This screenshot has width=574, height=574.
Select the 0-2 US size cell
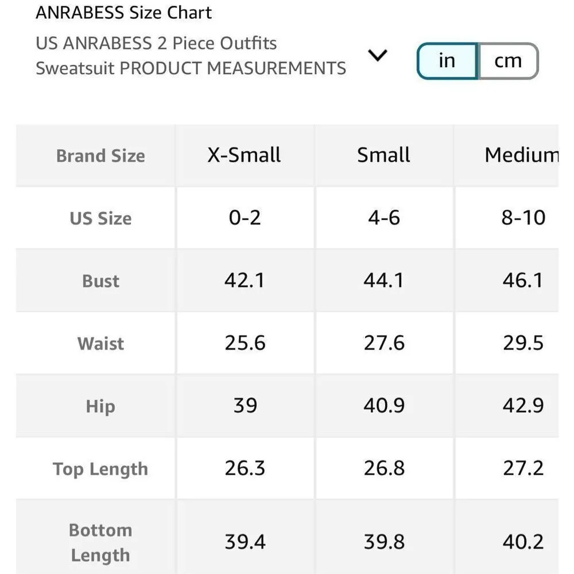coord(245,218)
